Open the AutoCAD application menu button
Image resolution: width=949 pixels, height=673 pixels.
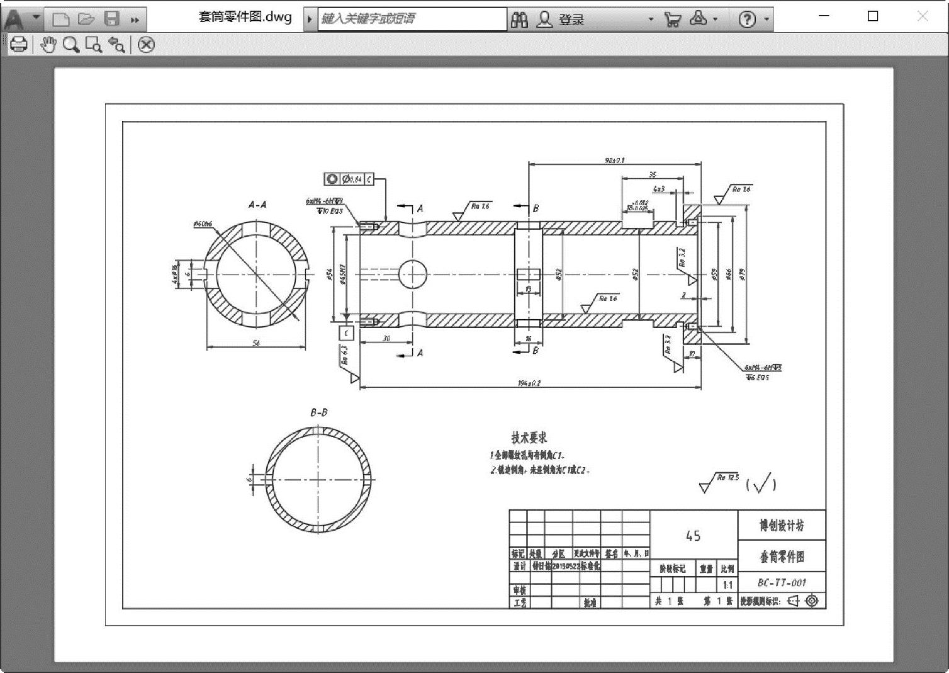pos(14,19)
